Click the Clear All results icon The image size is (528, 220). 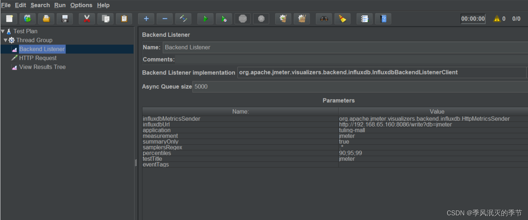[x=302, y=19]
